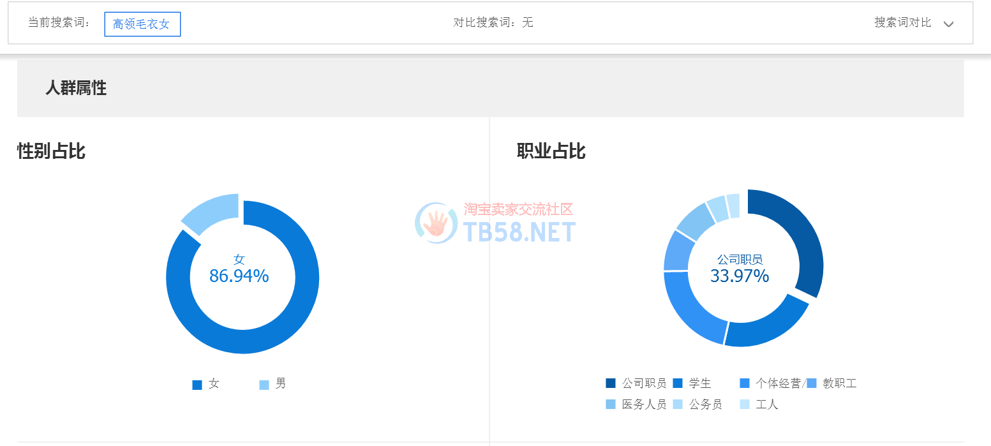Click the 学生 legend square icon

click(678, 383)
